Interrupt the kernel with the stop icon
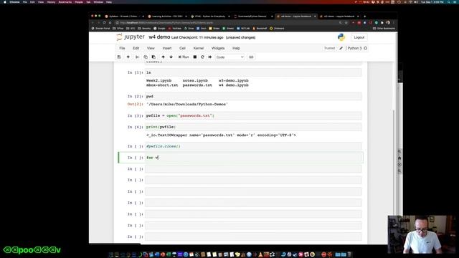 pos(195,57)
